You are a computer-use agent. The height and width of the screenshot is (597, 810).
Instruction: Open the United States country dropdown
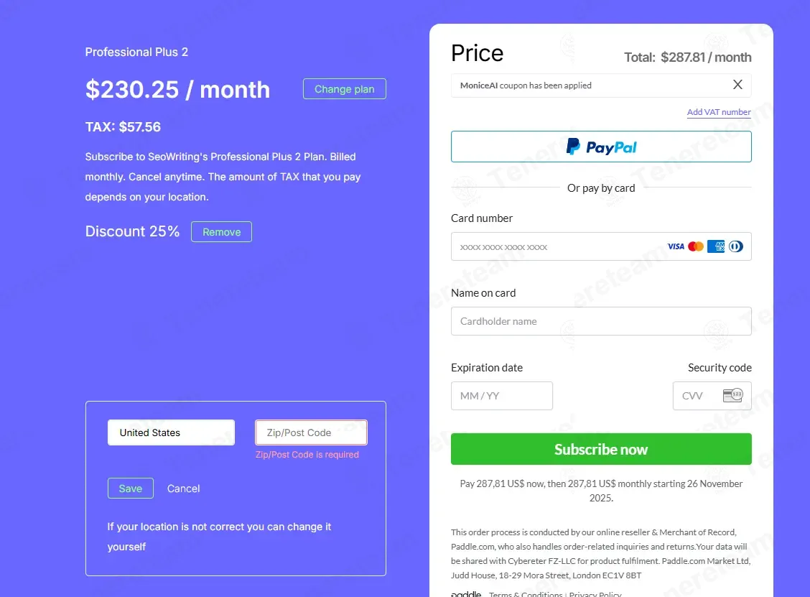click(171, 432)
